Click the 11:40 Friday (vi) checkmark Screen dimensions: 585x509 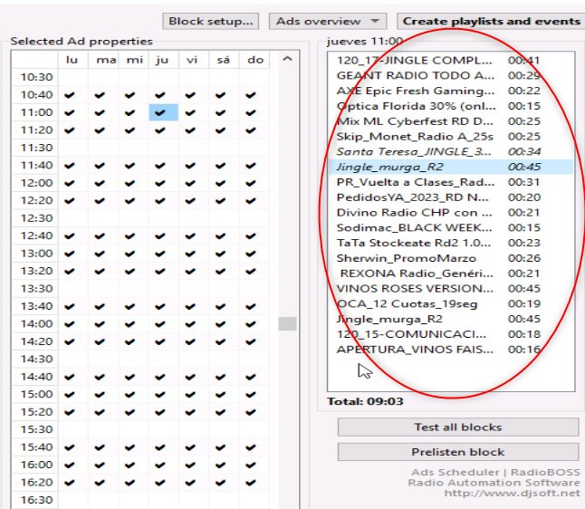click(x=190, y=166)
